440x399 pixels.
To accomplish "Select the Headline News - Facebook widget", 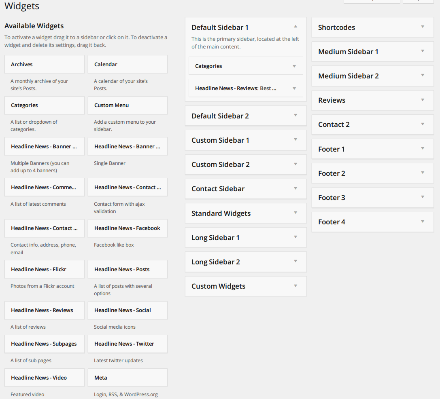I will [128, 228].
